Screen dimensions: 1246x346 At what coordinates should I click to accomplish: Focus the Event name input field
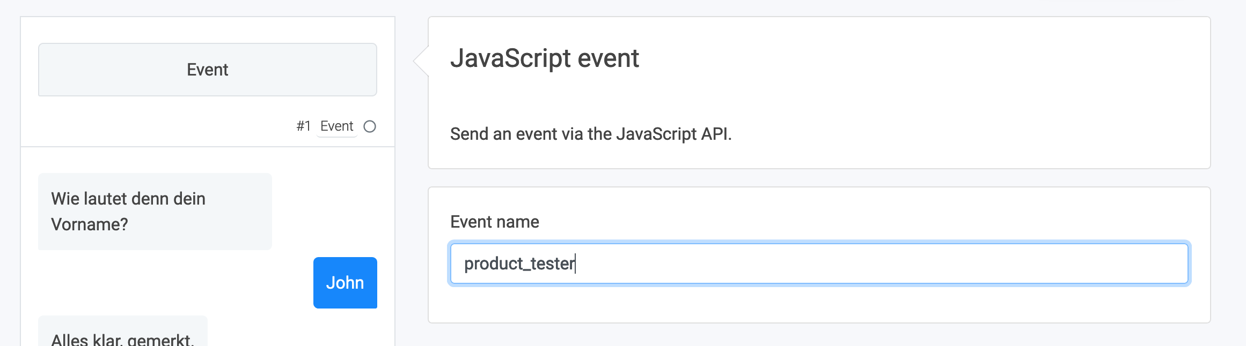(x=819, y=264)
